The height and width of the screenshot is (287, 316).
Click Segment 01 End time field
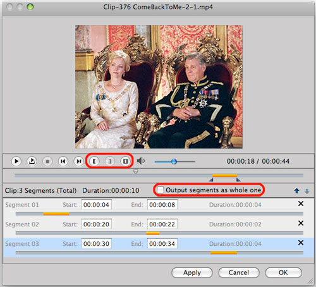pos(162,205)
